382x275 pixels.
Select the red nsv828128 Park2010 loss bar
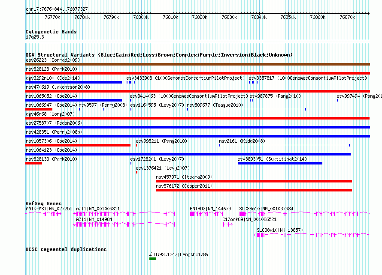(197, 73)
